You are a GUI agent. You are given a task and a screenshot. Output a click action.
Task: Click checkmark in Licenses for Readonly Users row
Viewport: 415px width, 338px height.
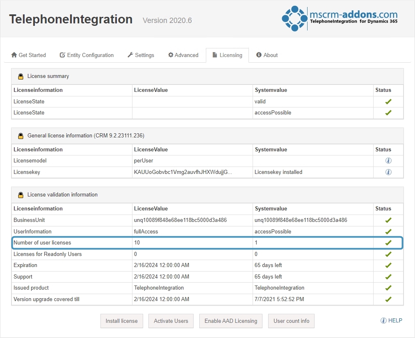388,254
